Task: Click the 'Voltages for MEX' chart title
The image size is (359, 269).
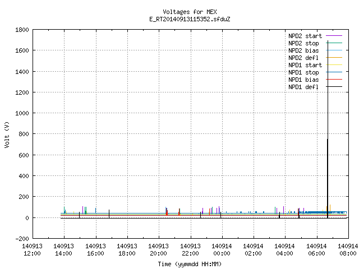Action: [x=190, y=12]
